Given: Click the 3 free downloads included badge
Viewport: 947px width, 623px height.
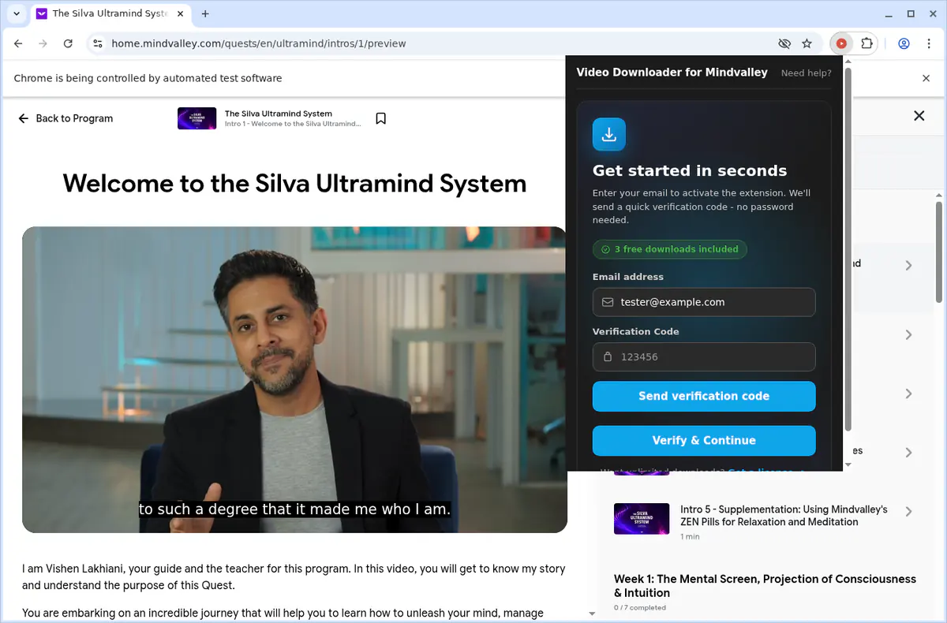Looking at the screenshot, I should (670, 249).
